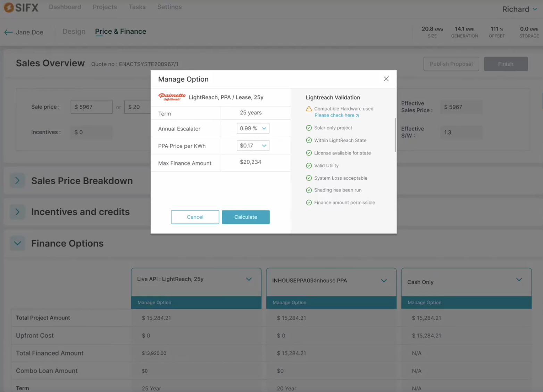Click the Upfront Cost row label
The image size is (543, 392).
(x=35, y=335)
